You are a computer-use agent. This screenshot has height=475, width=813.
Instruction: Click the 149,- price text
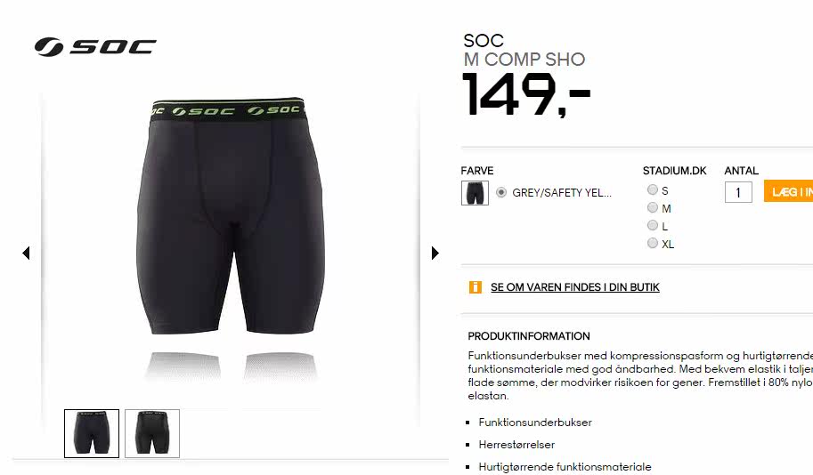click(x=526, y=94)
